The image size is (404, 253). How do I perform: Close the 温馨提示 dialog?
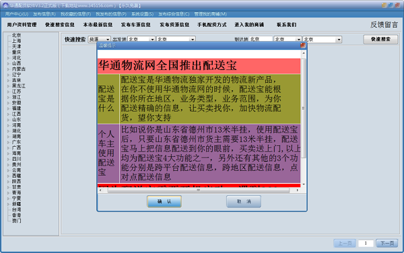pos(303,46)
